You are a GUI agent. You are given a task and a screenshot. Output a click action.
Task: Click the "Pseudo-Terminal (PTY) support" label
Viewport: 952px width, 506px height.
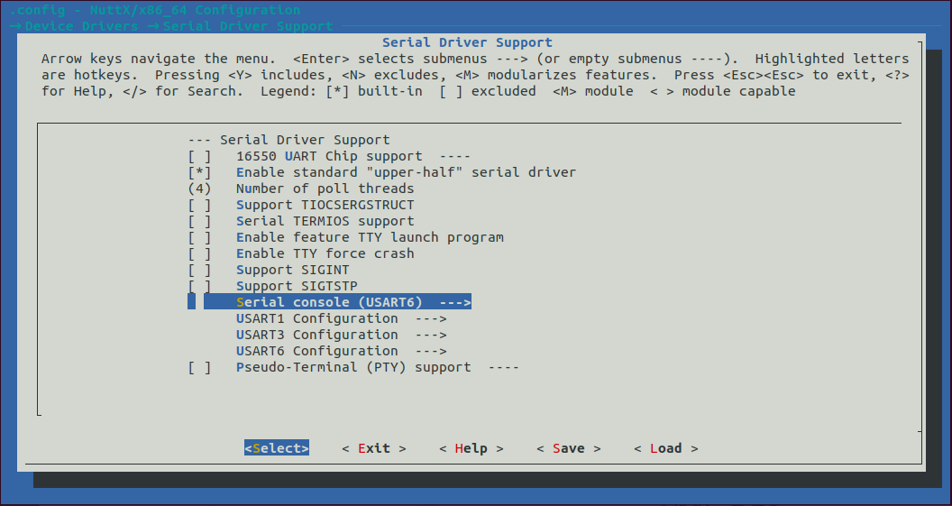pyautogui.click(x=353, y=367)
